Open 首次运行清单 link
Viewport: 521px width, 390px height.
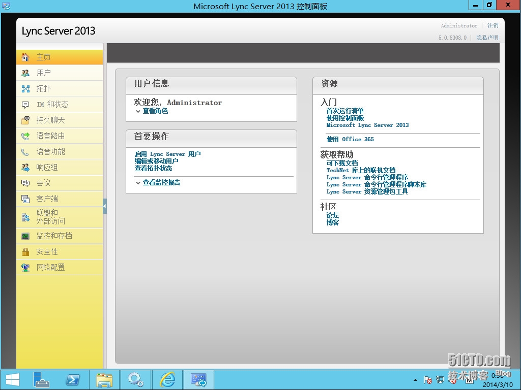[345, 111]
